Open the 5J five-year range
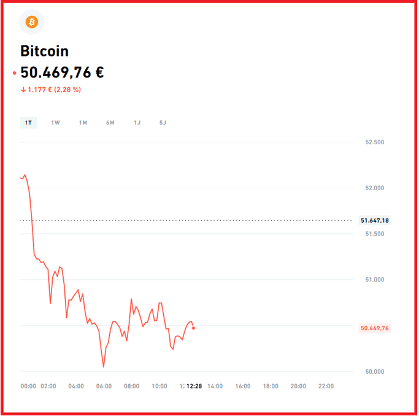The image size is (419, 416). pyautogui.click(x=163, y=123)
